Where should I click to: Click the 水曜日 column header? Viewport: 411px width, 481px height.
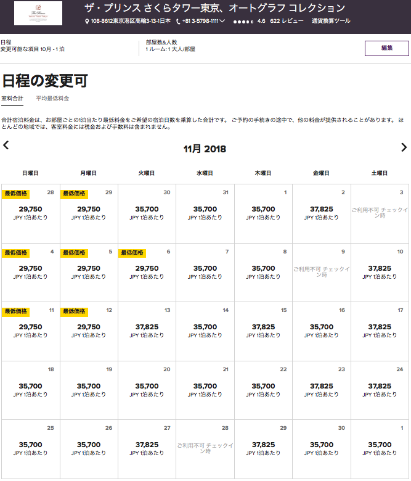click(205, 173)
